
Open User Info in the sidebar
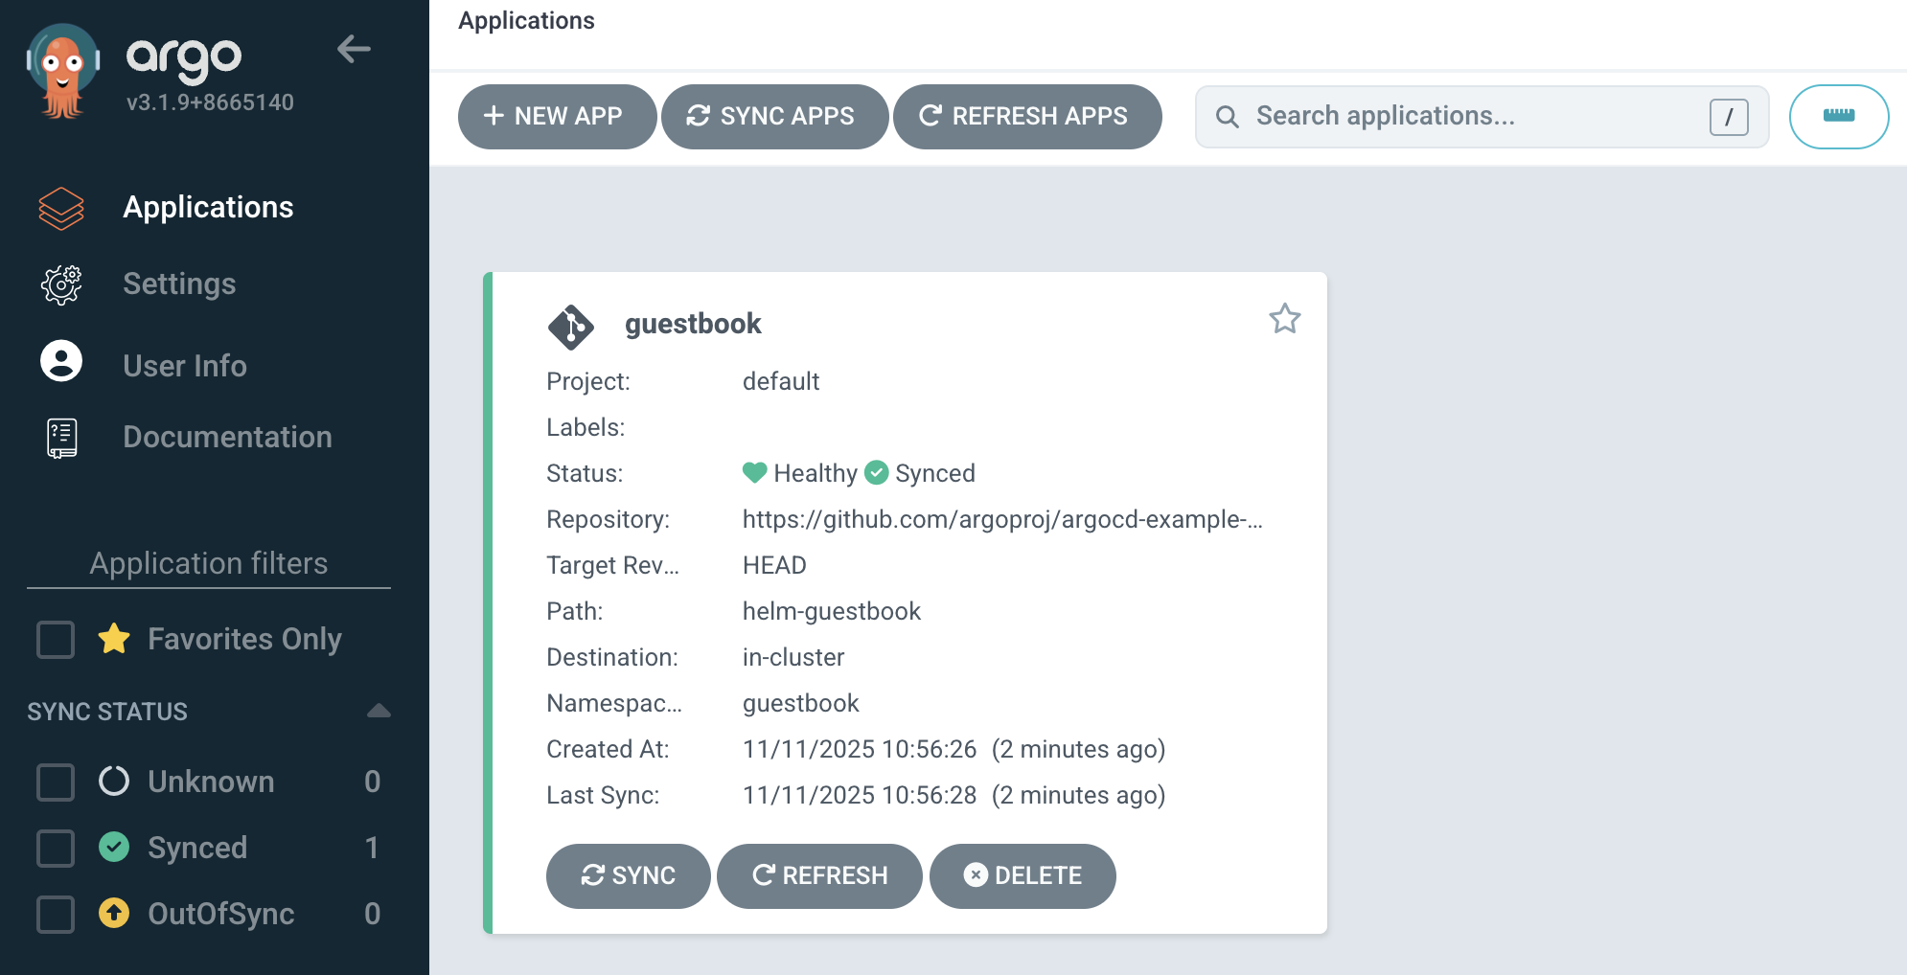pos(185,366)
